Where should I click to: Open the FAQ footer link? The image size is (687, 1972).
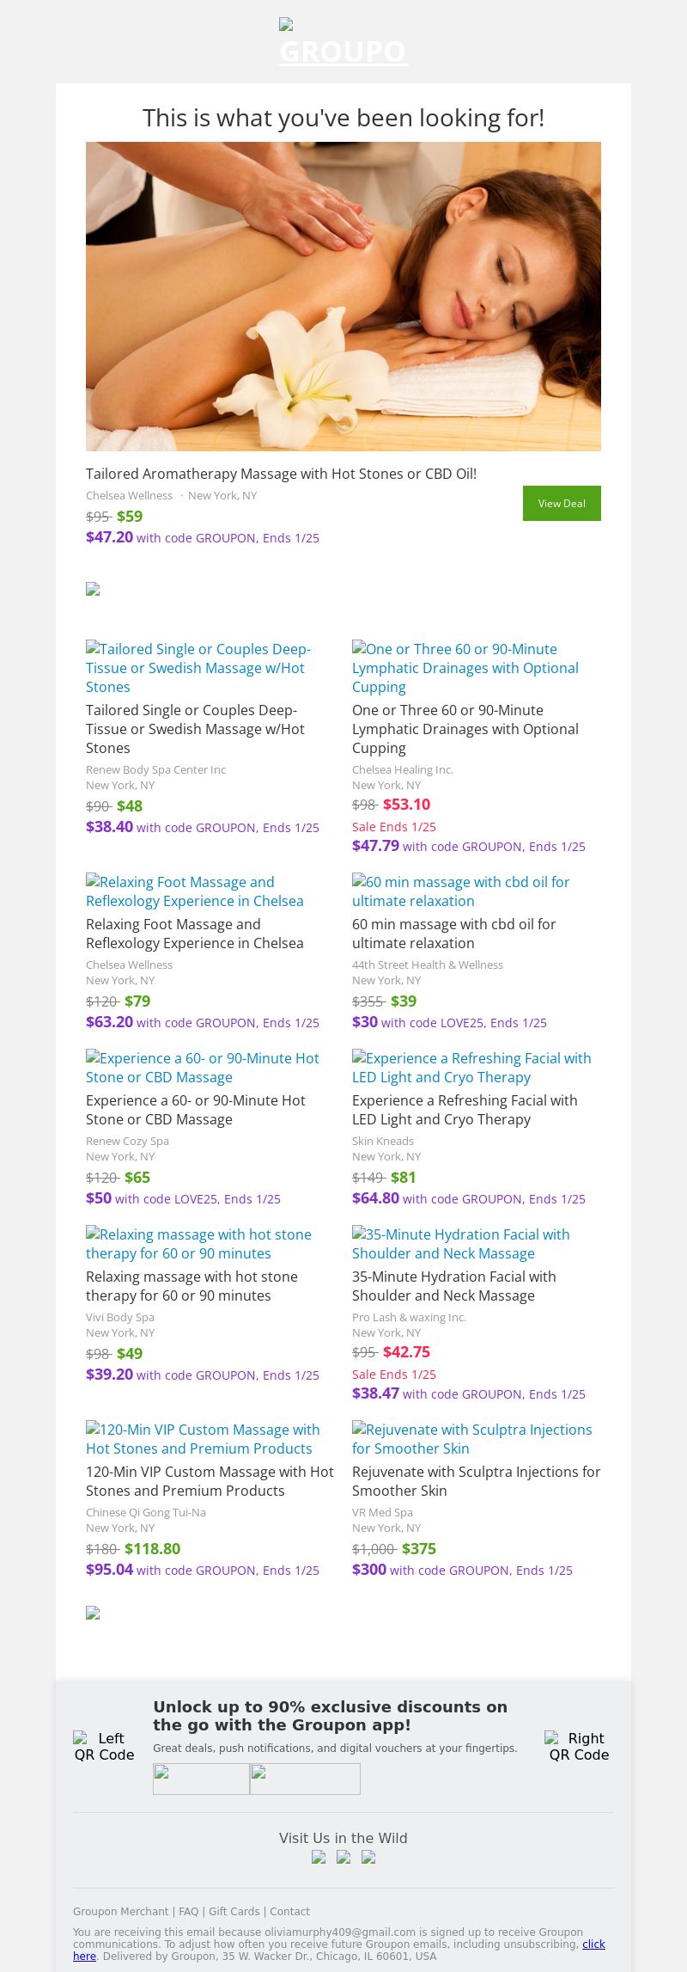point(188,1911)
